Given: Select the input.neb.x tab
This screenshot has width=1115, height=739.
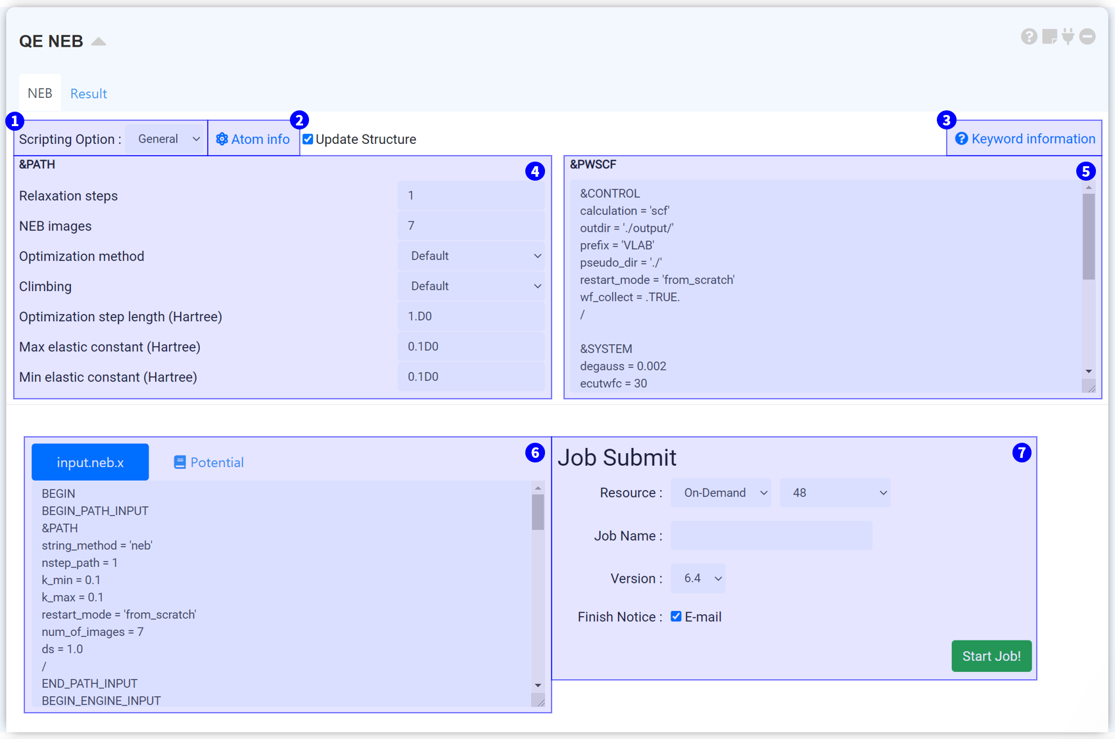Looking at the screenshot, I should [90, 462].
